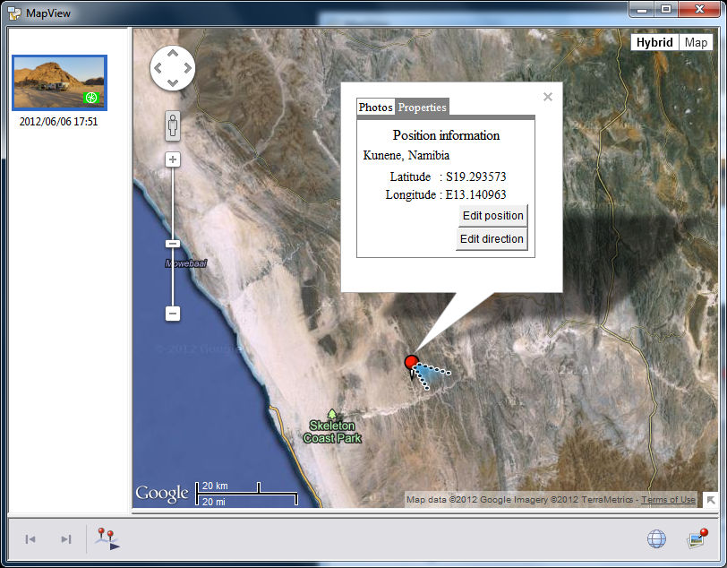Click the Mowebaai place label

[x=186, y=263]
